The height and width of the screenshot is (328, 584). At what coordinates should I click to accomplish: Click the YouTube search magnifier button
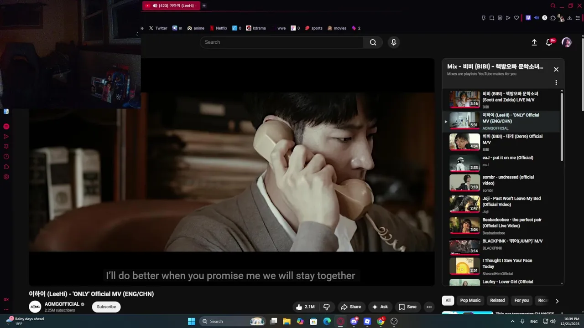coord(373,42)
